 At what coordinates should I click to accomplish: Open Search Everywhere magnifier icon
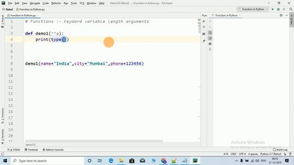click(291, 9)
